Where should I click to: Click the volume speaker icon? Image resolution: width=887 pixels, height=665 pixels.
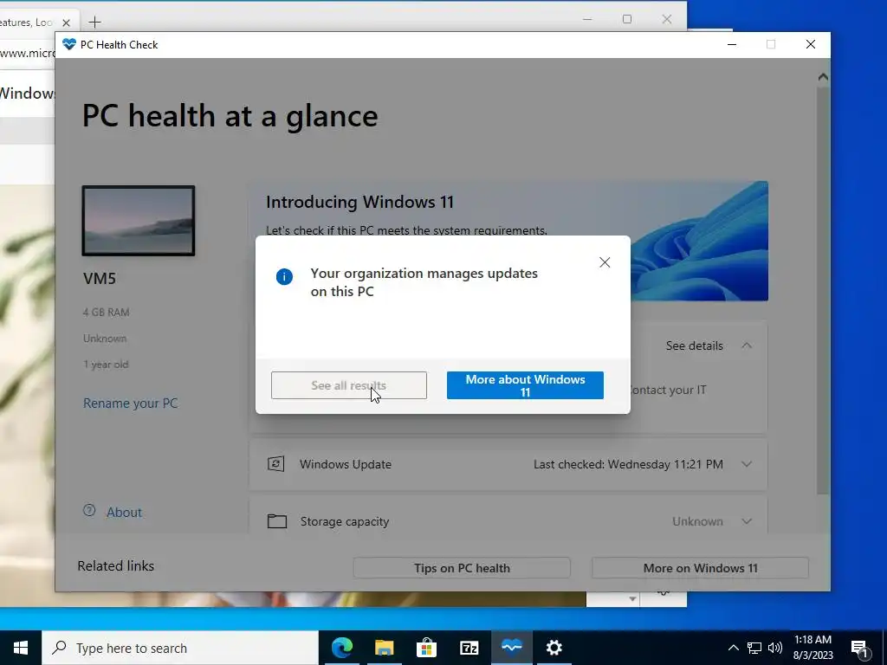(775, 648)
